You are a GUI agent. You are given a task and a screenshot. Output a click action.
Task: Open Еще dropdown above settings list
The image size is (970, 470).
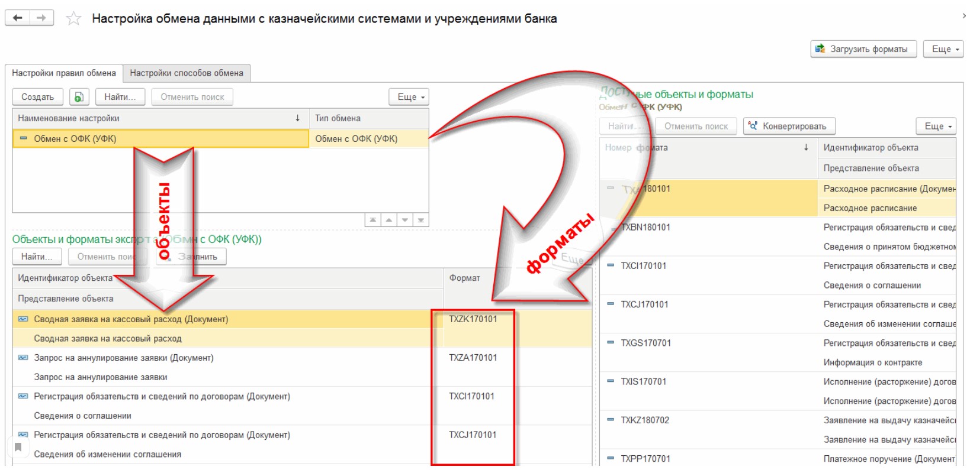click(x=409, y=97)
